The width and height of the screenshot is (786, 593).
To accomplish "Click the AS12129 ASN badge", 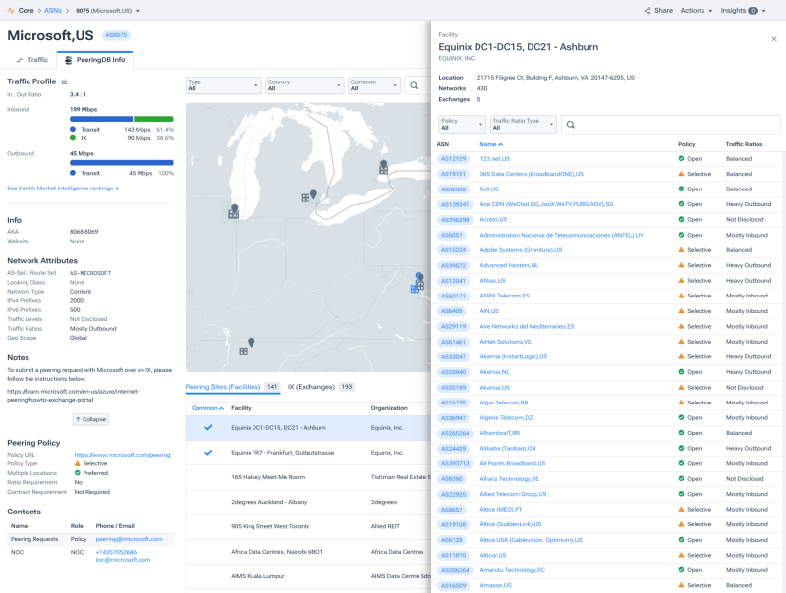I will (454, 159).
